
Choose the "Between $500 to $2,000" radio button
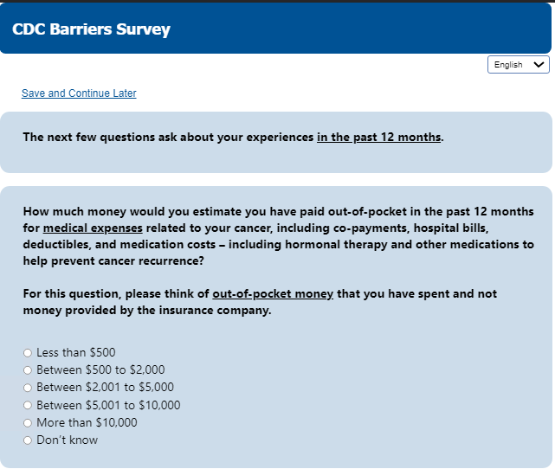click(28, 370)
